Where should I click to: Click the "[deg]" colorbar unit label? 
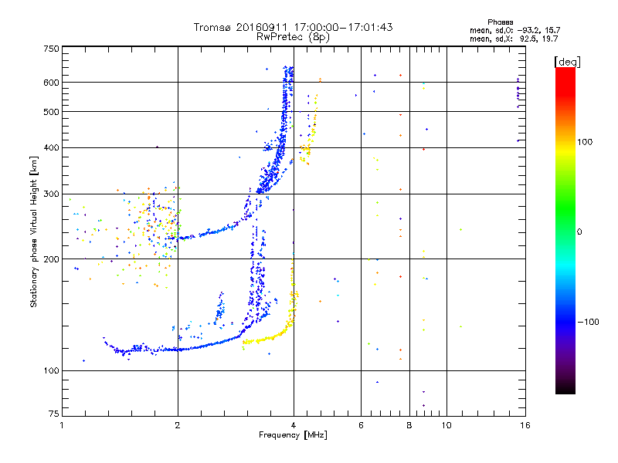coord(567,62)
